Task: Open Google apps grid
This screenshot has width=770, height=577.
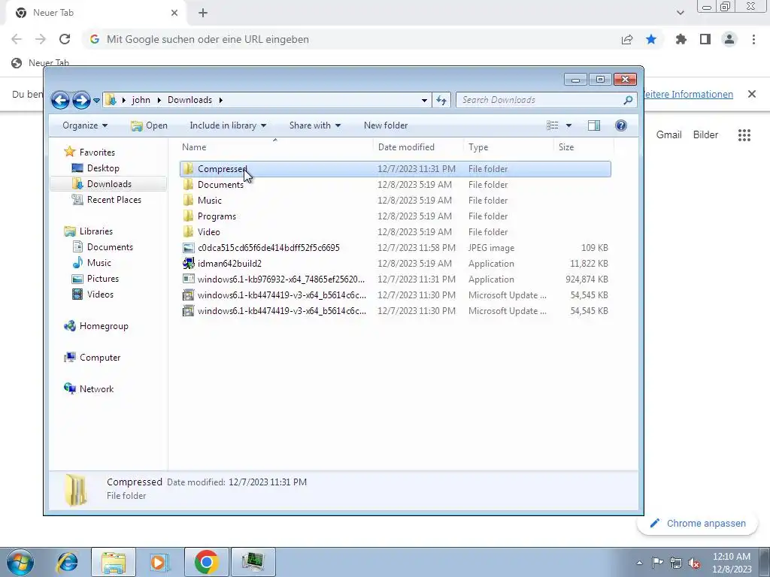Action: coord(744,135)
